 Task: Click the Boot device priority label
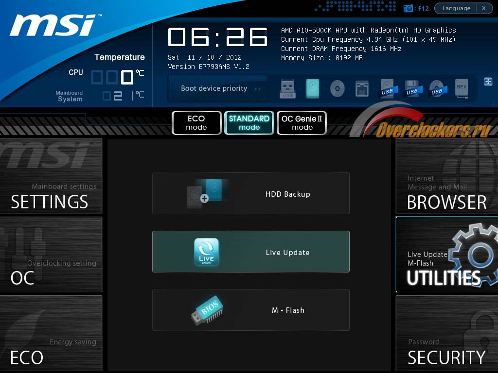pos(214,88)
